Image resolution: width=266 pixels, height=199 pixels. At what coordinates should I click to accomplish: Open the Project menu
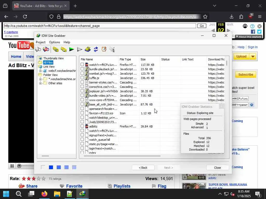[x=41, y=42]
